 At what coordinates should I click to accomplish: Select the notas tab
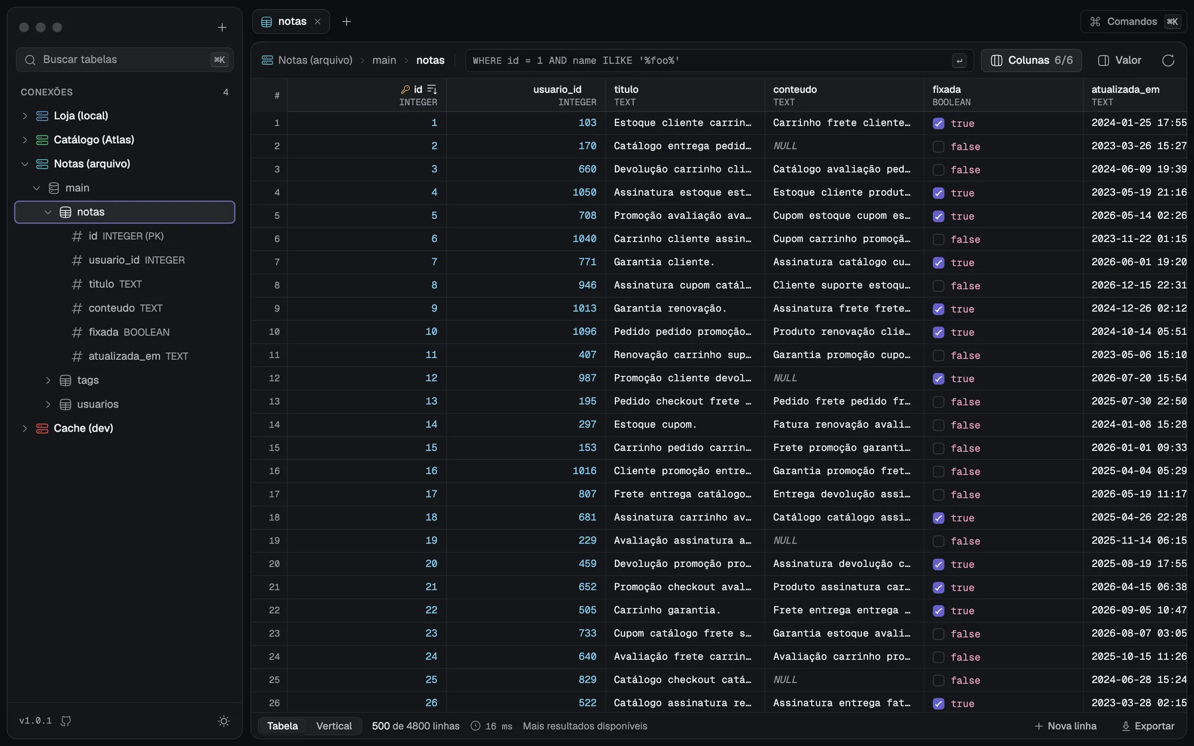[x=291, y=21]
